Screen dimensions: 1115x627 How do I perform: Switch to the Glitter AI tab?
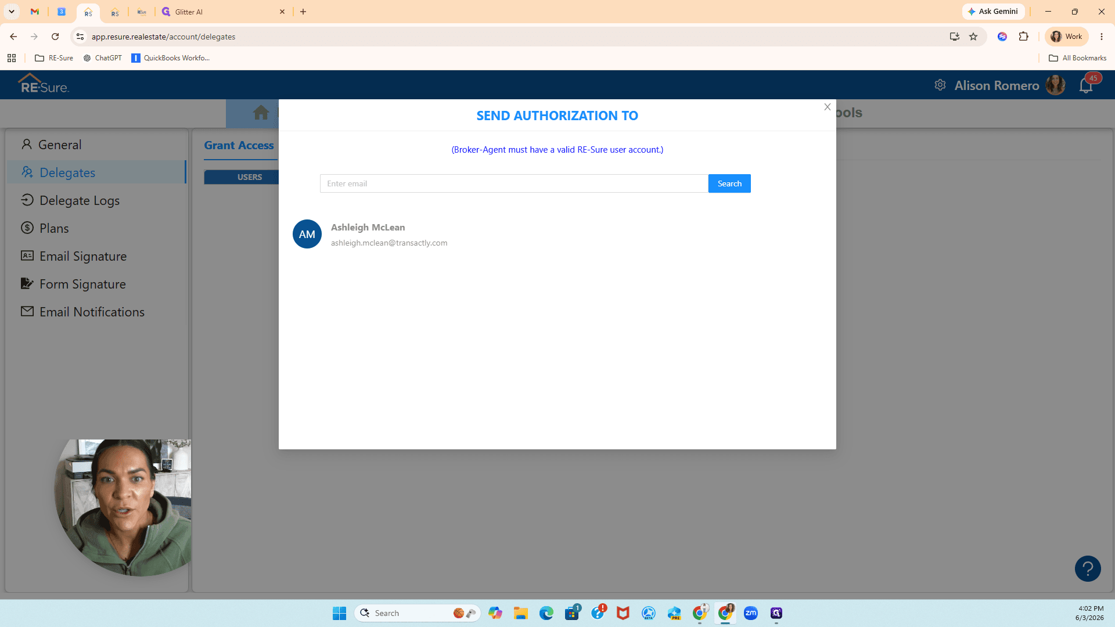(x=223, y=12)
